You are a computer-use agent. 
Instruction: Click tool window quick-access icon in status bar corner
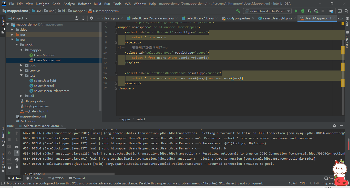(3, 183)
